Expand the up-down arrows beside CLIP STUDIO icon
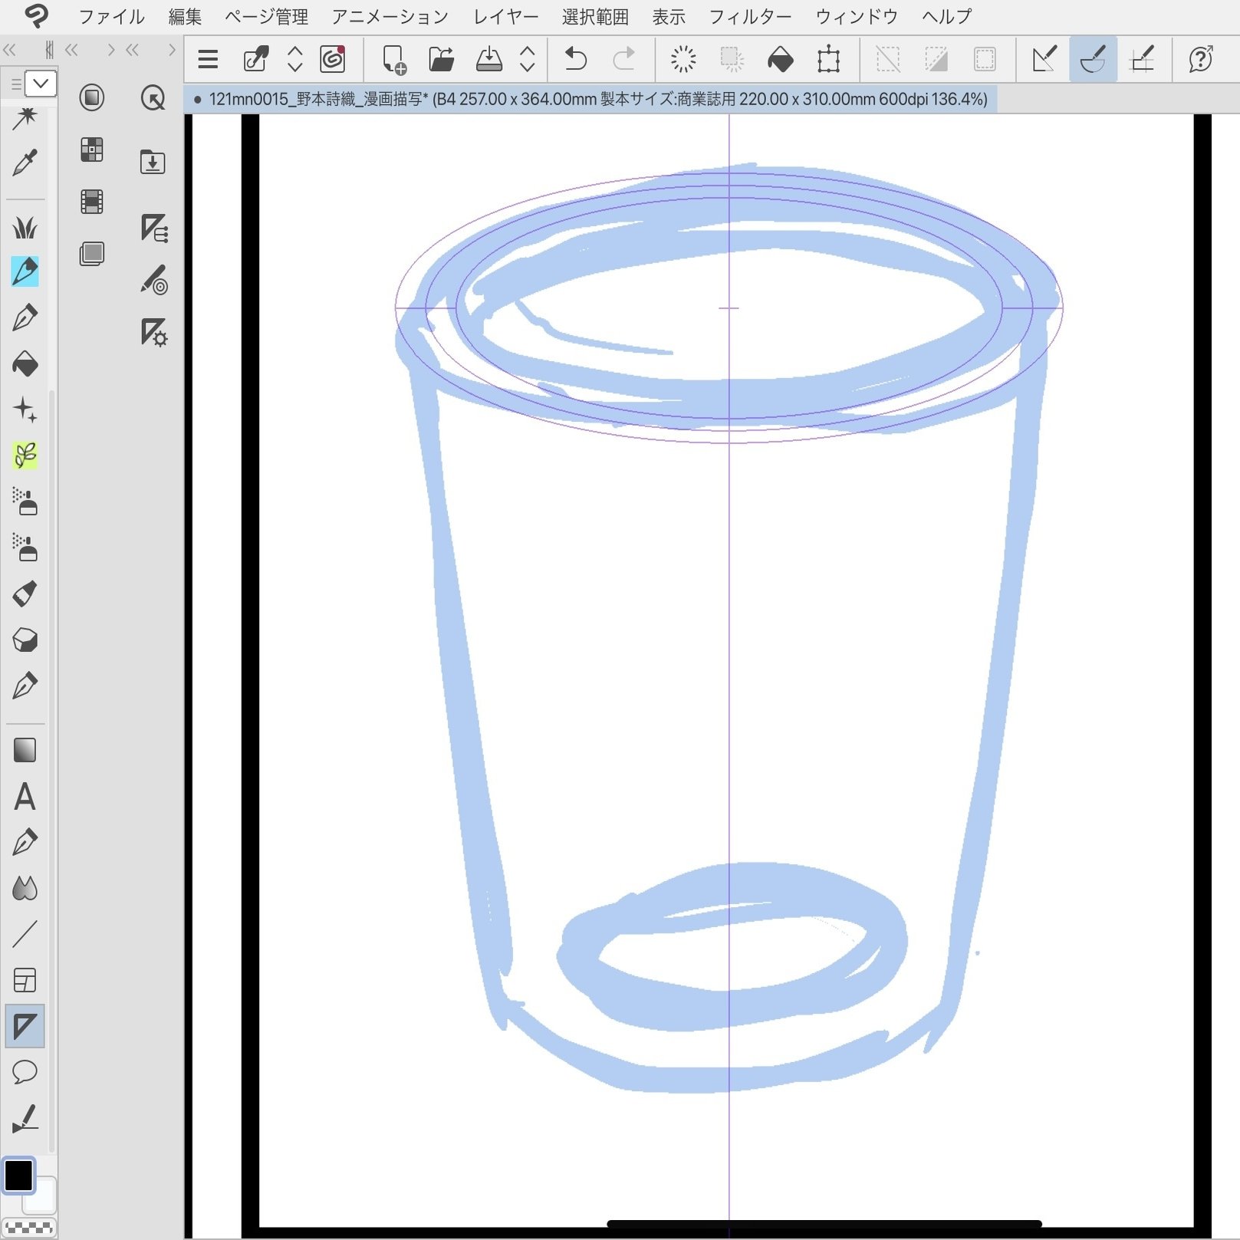Screen dimensions: 1240x1240 [295, 59]
